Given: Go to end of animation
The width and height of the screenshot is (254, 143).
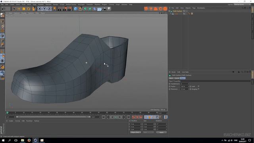Looking at the screenshot, I should tap(129, 117).
